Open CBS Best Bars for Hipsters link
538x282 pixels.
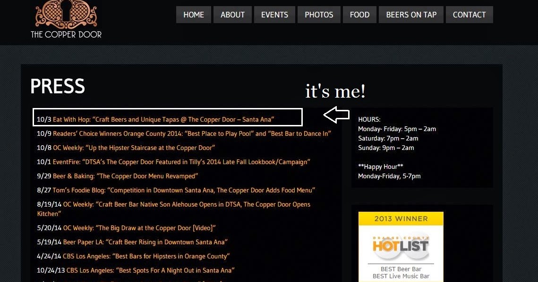click(146, 257)
